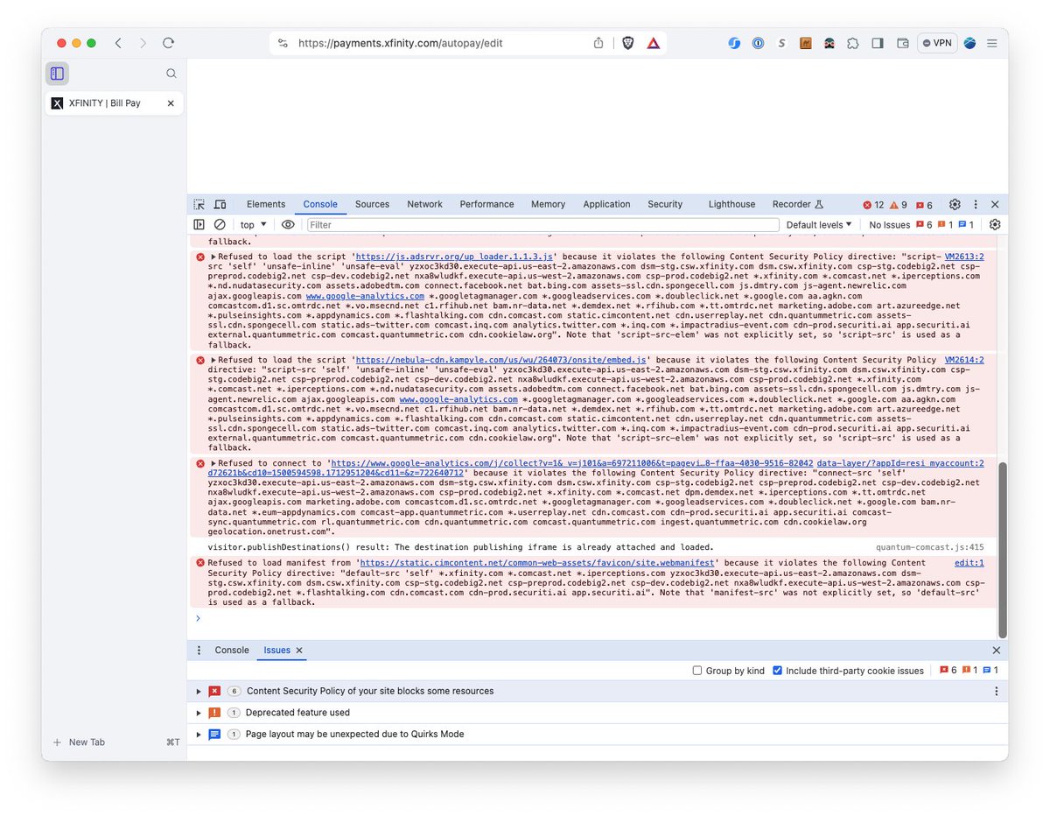Image resolution: width=1050 pixels, height=816 pixels.
Task: Open the Lighthouse tab
Action: (x=731, y=204)
